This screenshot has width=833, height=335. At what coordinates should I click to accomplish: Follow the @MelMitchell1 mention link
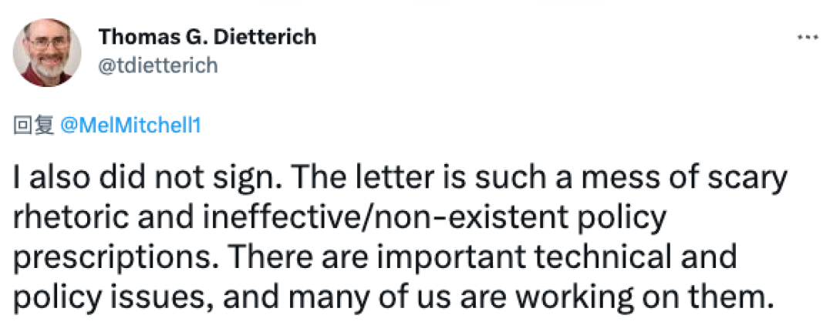(x=130, y=126)
